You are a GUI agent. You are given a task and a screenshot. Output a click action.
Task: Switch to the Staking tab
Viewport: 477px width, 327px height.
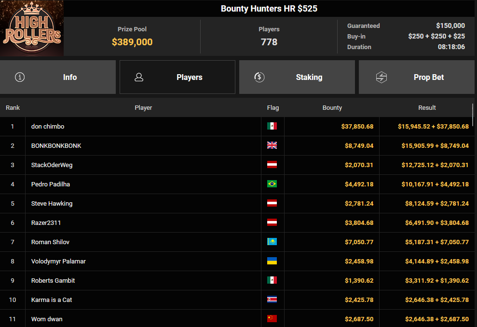[x=297, y=77]
